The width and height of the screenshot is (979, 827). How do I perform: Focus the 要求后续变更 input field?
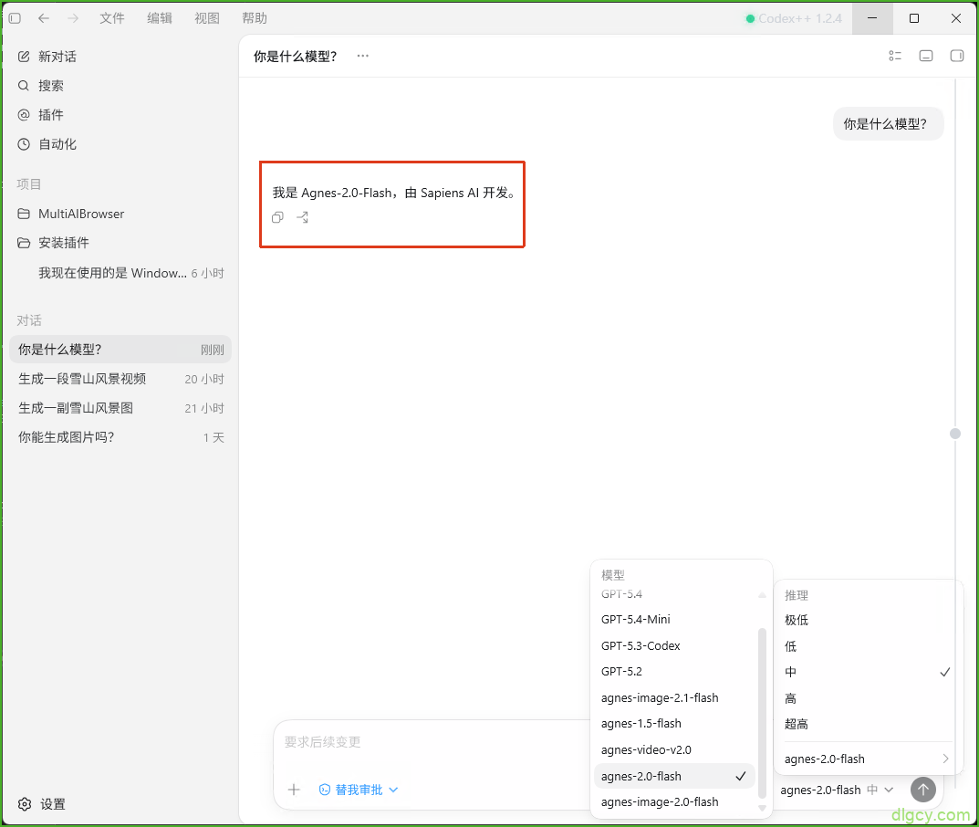431,742
